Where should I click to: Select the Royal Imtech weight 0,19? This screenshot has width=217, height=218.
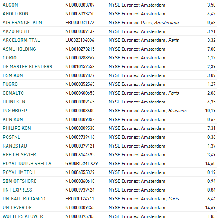(x=212, y=172)
